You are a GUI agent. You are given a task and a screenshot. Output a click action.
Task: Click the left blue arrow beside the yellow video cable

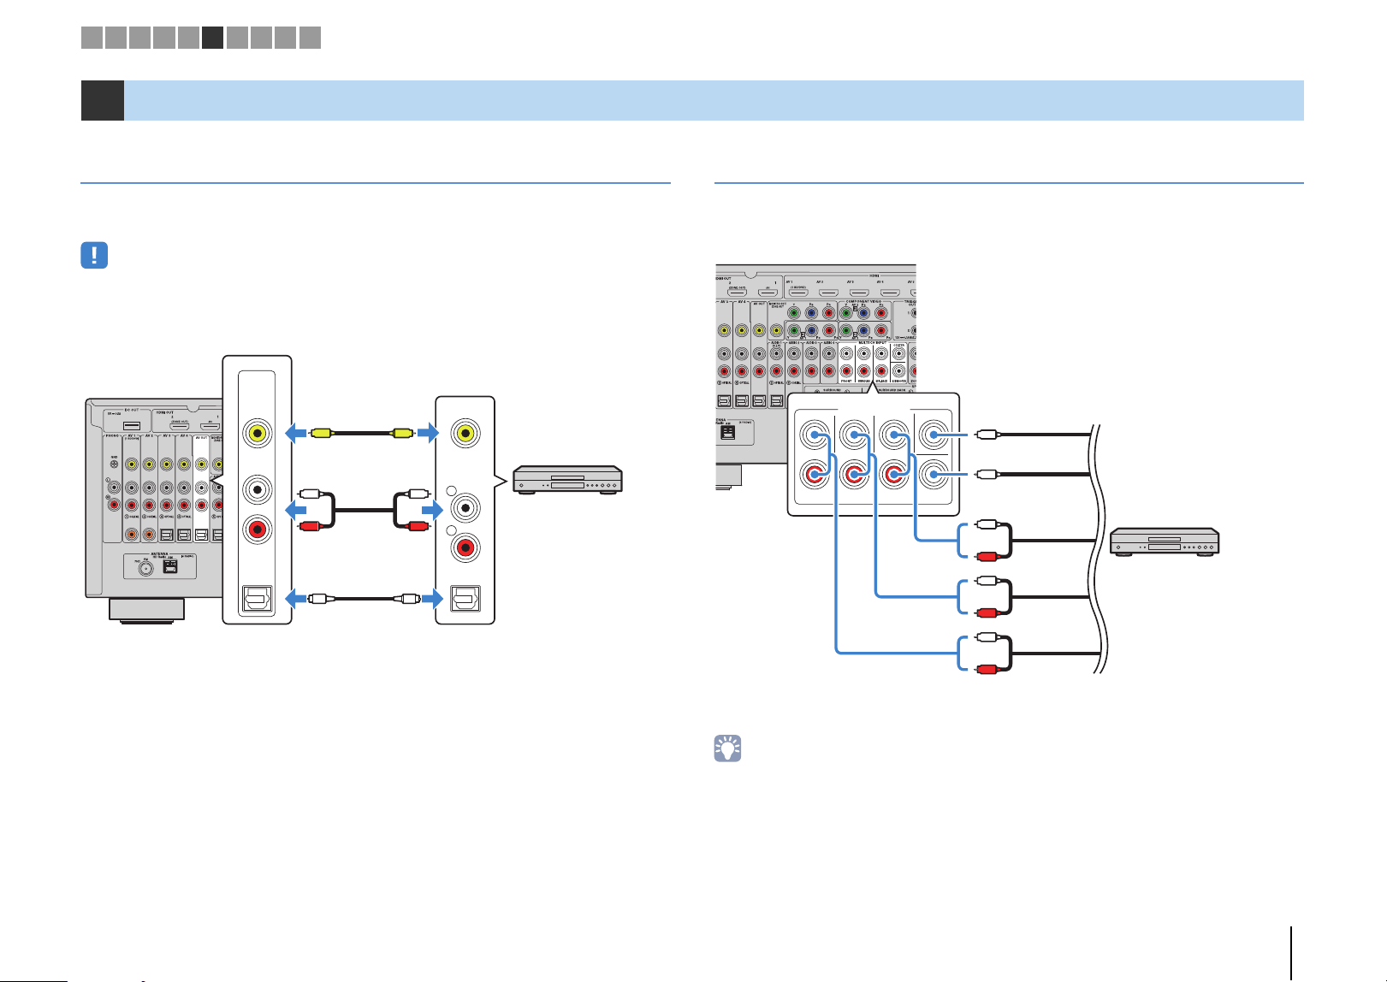tap(295, 434)
